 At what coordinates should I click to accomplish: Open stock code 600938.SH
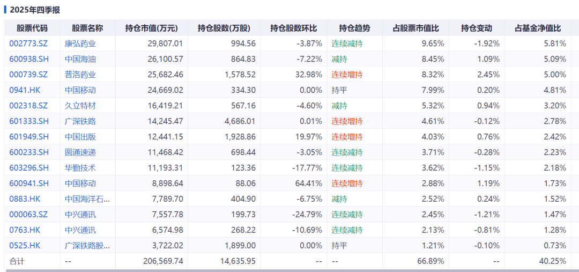tap(29, 59)
